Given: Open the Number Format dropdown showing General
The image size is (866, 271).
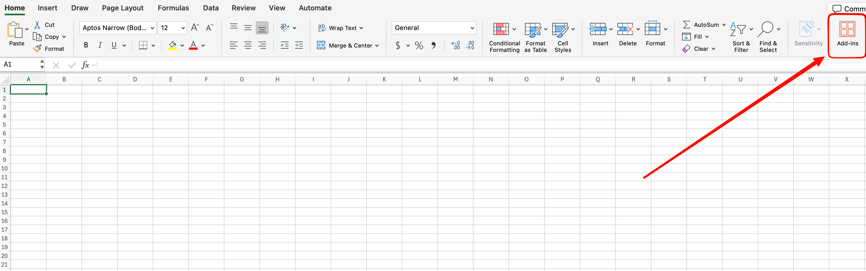Looking at the screenshot, I should point(434,28).
